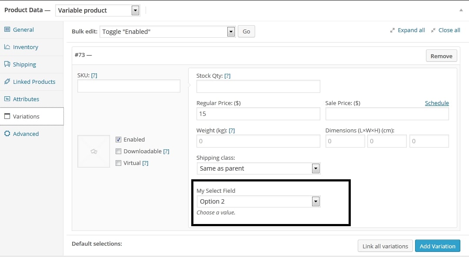Open the SKU help tooltip icon
469x257 pixels.
coord(94,75)
